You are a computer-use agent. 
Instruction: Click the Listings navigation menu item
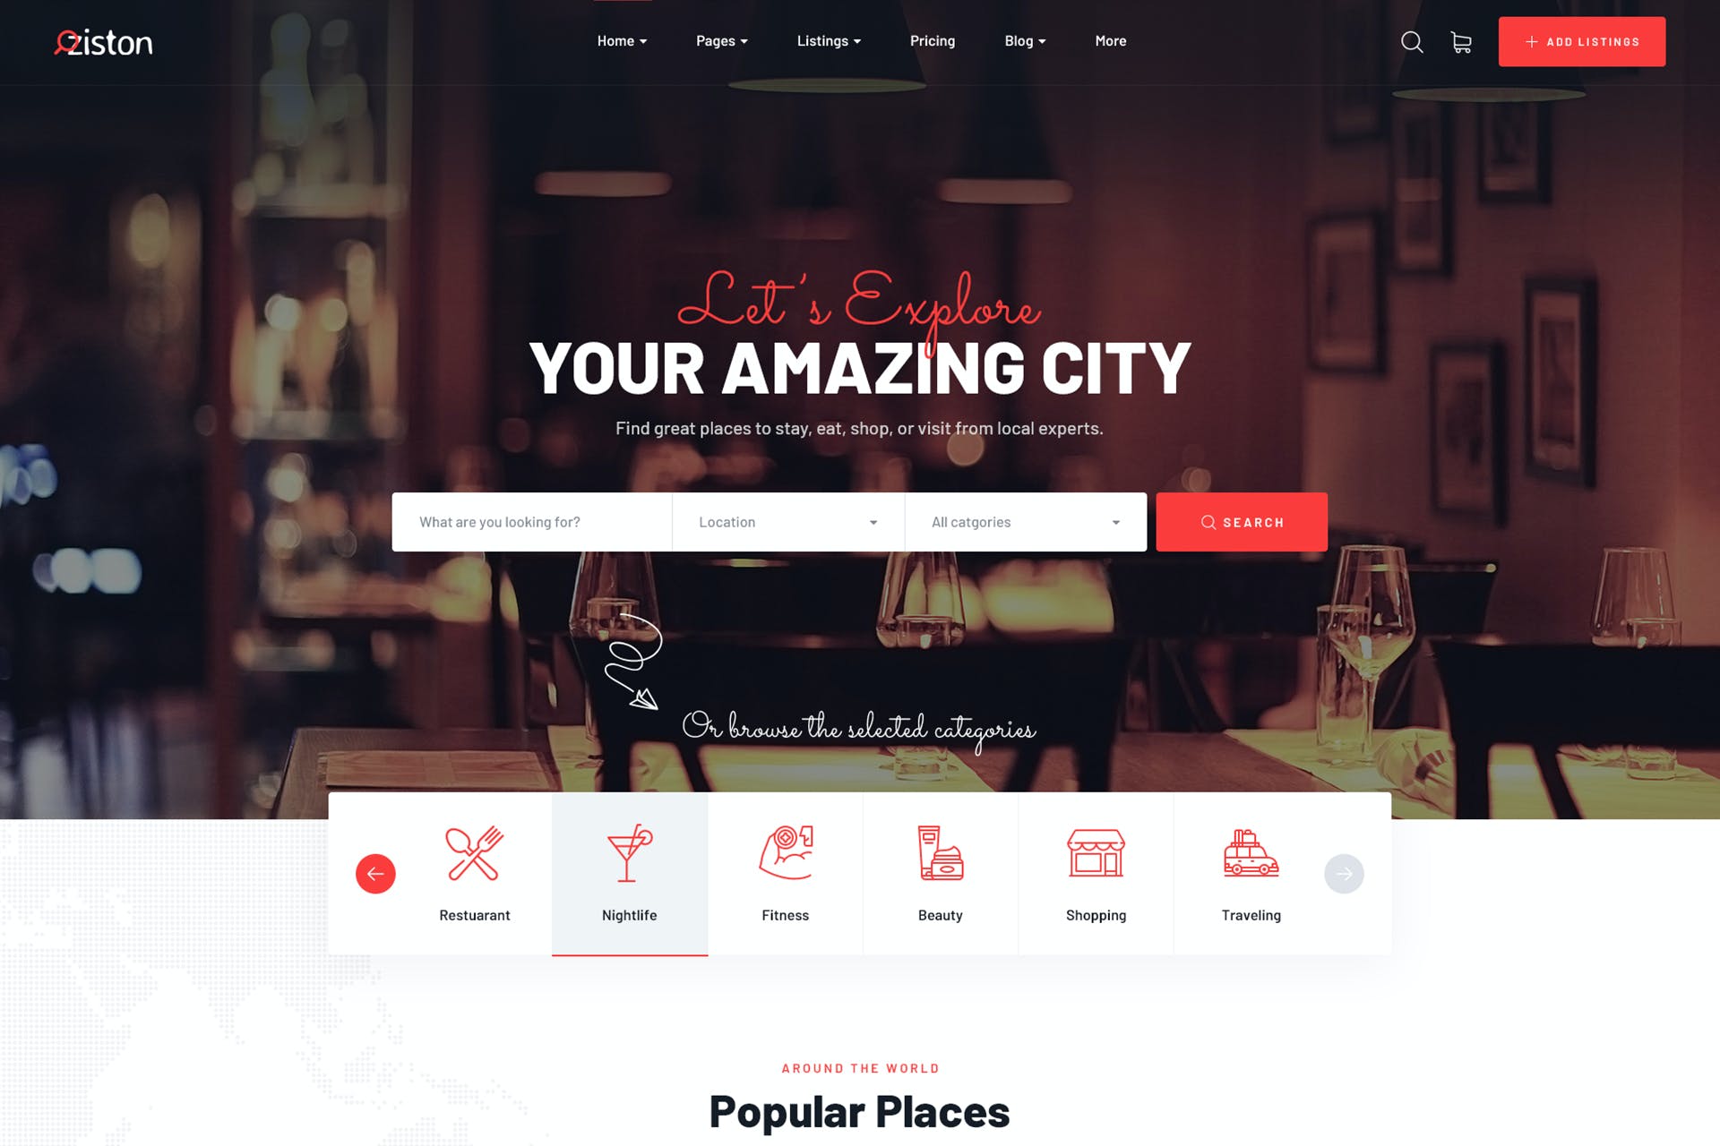(824, 41)
